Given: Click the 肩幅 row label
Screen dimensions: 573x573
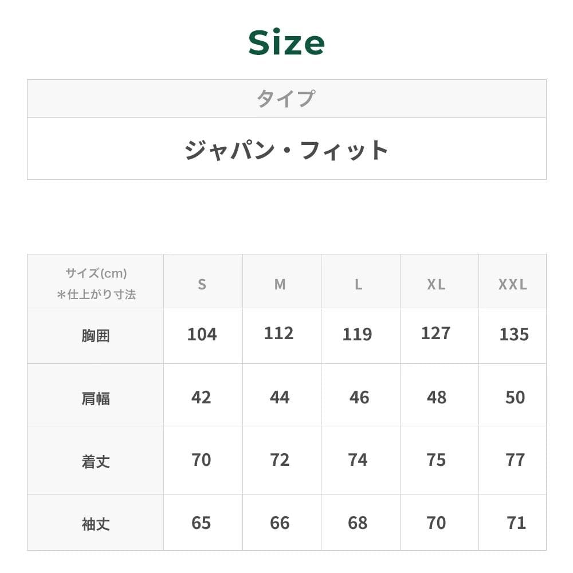Looking at the screenshot, I should coord(96,398).
